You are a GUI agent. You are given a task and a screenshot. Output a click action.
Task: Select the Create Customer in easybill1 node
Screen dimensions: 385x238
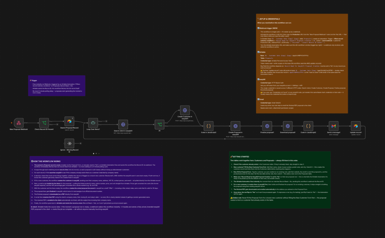click(x=185, y=111)
